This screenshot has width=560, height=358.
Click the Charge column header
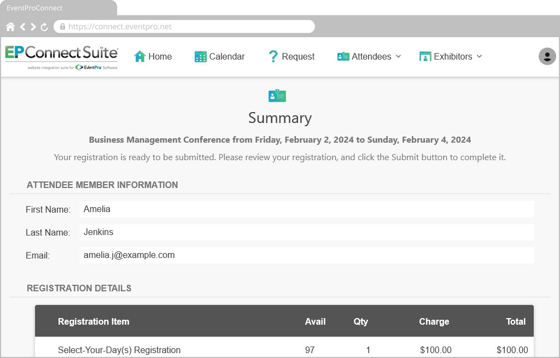434,321
